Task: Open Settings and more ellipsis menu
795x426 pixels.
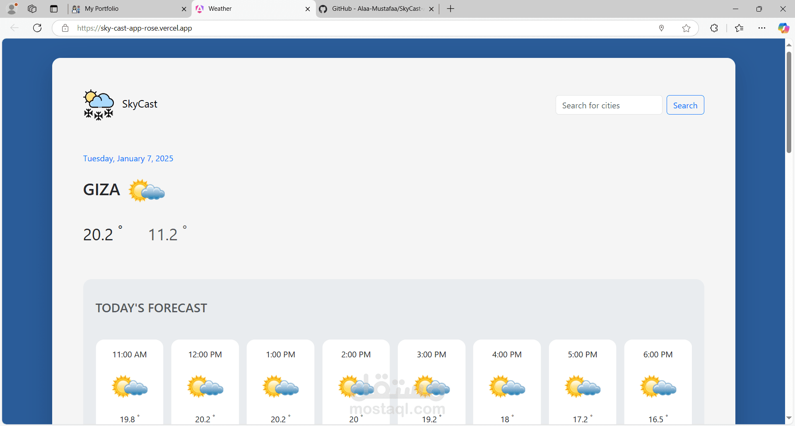Action: (x=762, y=28)
